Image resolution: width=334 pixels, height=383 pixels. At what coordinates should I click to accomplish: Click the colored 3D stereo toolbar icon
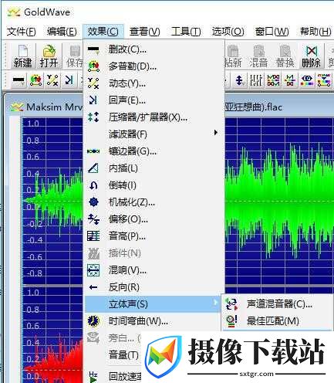click(x=307, y=80)
